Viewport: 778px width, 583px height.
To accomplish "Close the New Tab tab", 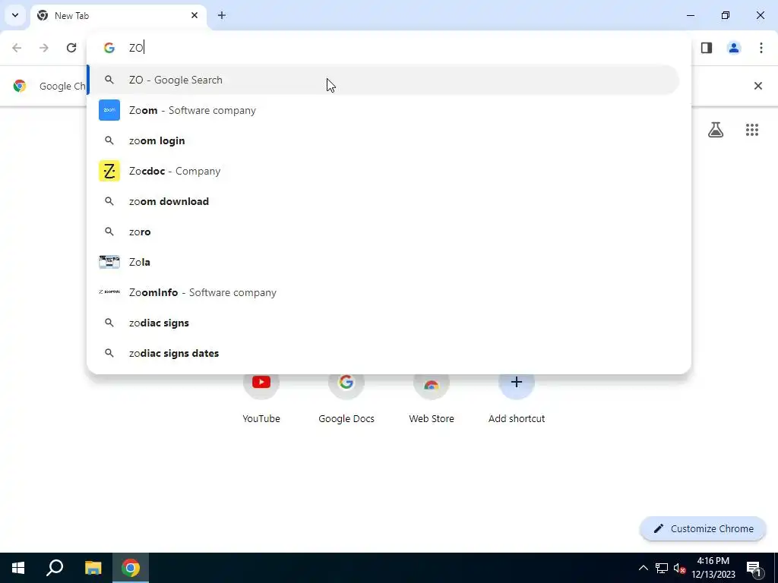I will tap(194, 15).
